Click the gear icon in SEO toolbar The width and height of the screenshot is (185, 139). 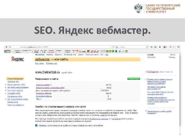[120, 51]
